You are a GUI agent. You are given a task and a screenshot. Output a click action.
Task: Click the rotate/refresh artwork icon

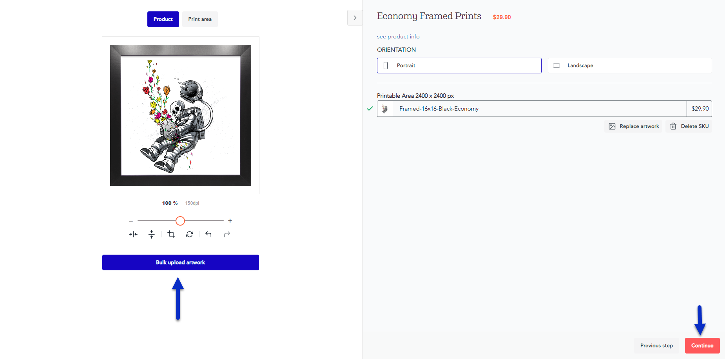click(x=190, y=234)
